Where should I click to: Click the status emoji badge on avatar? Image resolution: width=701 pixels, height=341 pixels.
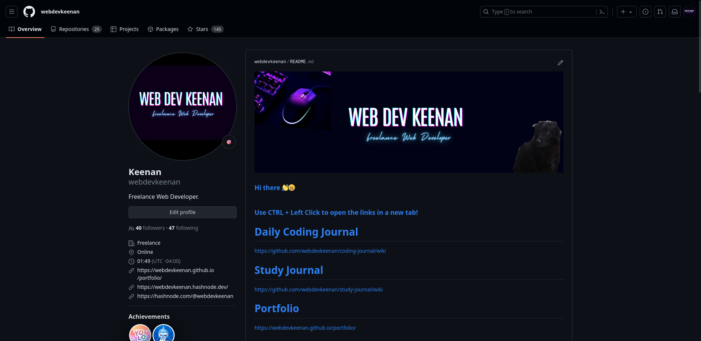pos(229,142)
